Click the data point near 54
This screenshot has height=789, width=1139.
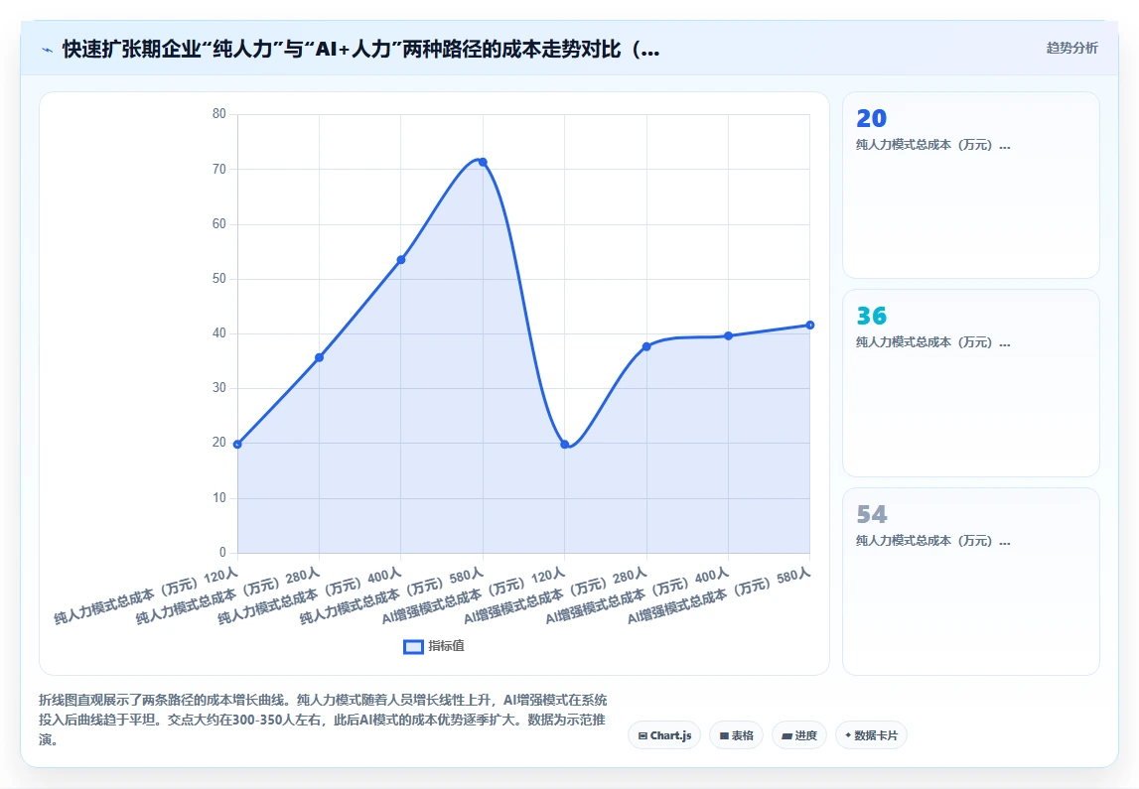tap(401, 259)
